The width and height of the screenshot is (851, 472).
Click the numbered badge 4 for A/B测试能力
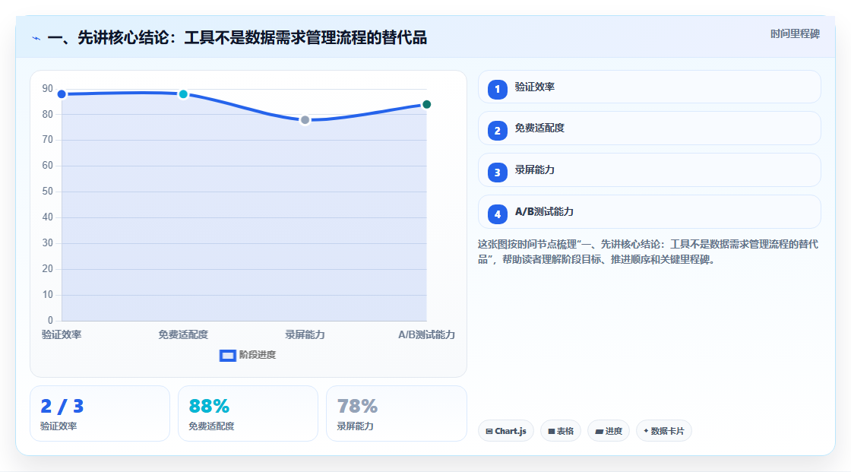[497, 214]
